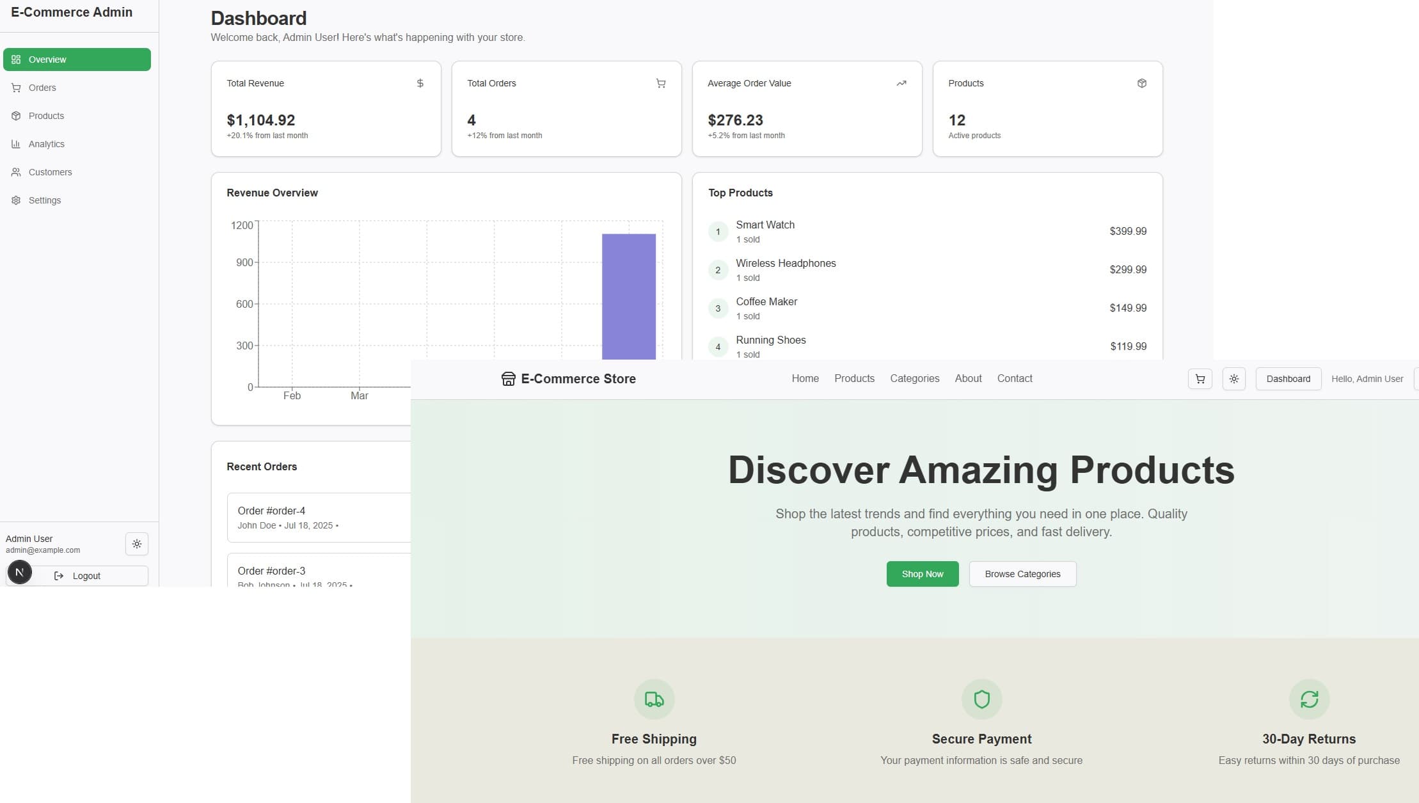Click the dollar icon on the Total Revenue card
This screenshot has height=803, width=1419.
(x=420, y=83)
